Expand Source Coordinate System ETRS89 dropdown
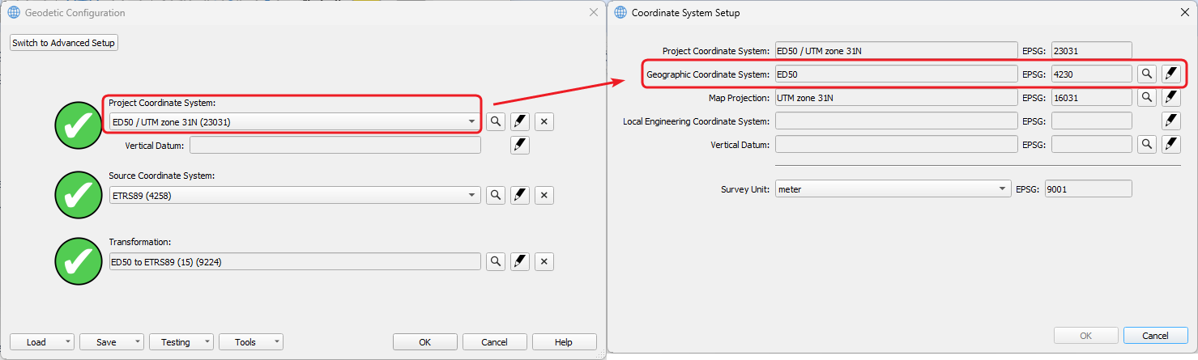This screenshot has width=1198, height=360. (471, 195)
